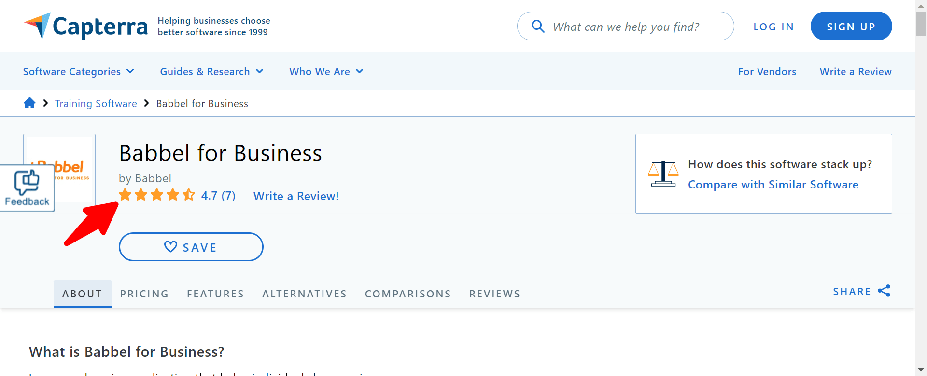This screenshot has height=376, width=927.
Task: Expand the Guides & Research menu
Action: pyautogui.click(x=211, y=71)
